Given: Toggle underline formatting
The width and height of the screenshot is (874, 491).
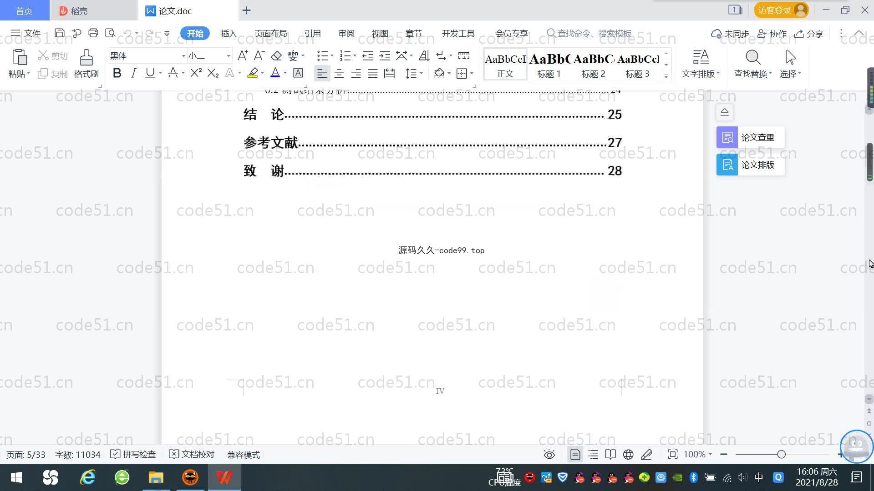Looking at the screenshot, I should coord(150,73).
